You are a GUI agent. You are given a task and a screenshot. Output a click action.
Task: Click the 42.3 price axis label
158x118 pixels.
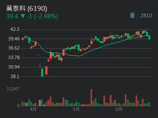coord(15,29)
